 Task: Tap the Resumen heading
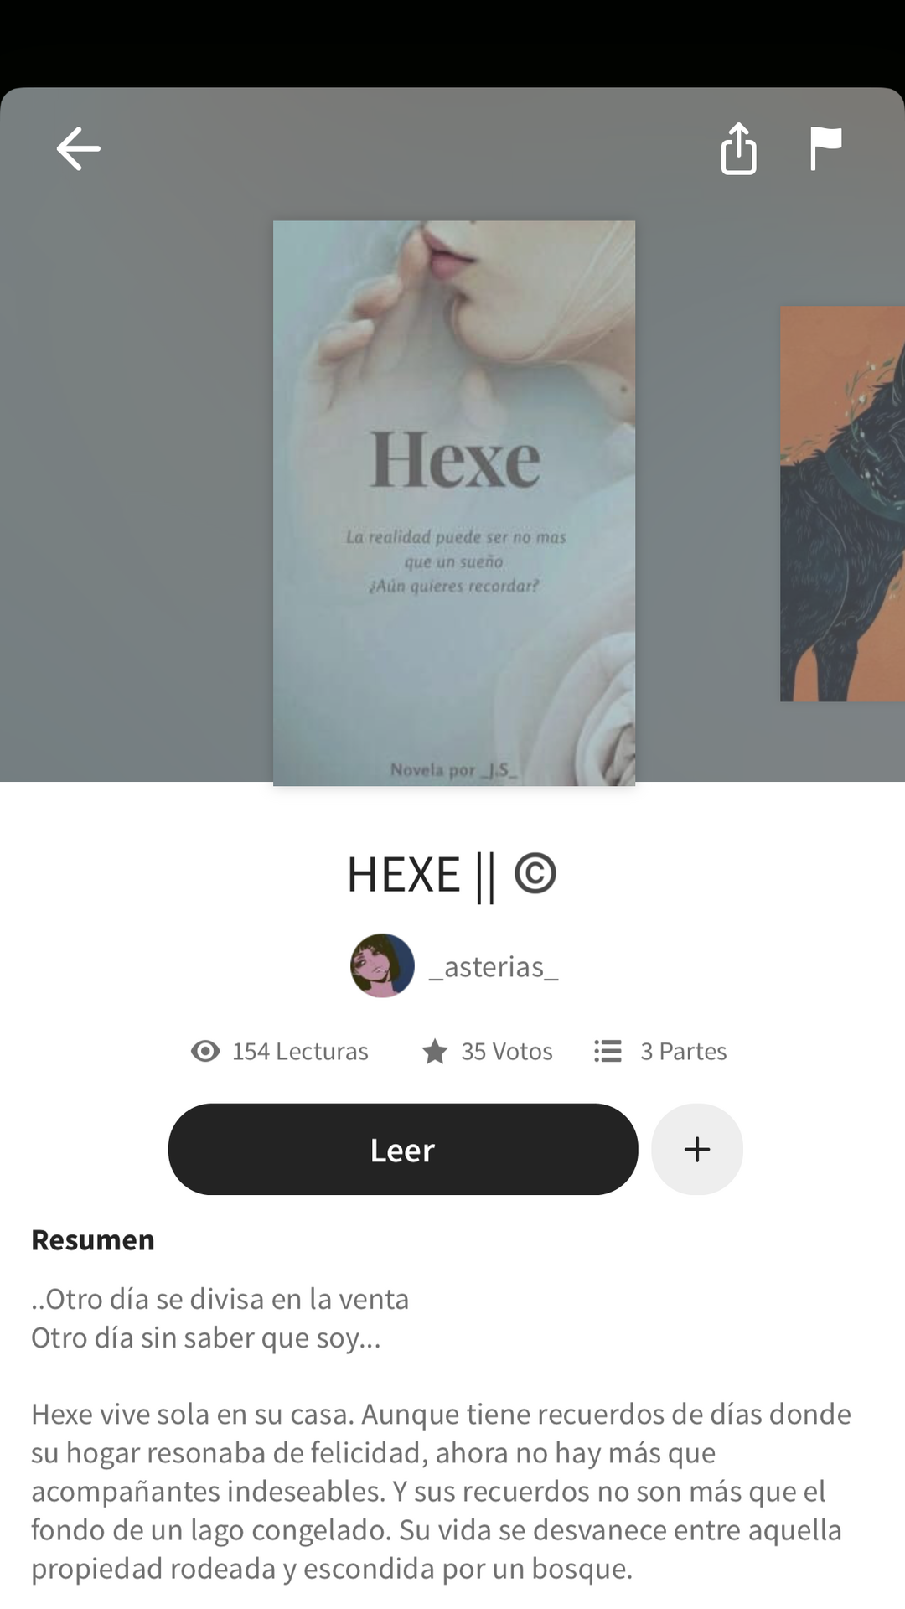[x=93, y=1240]
